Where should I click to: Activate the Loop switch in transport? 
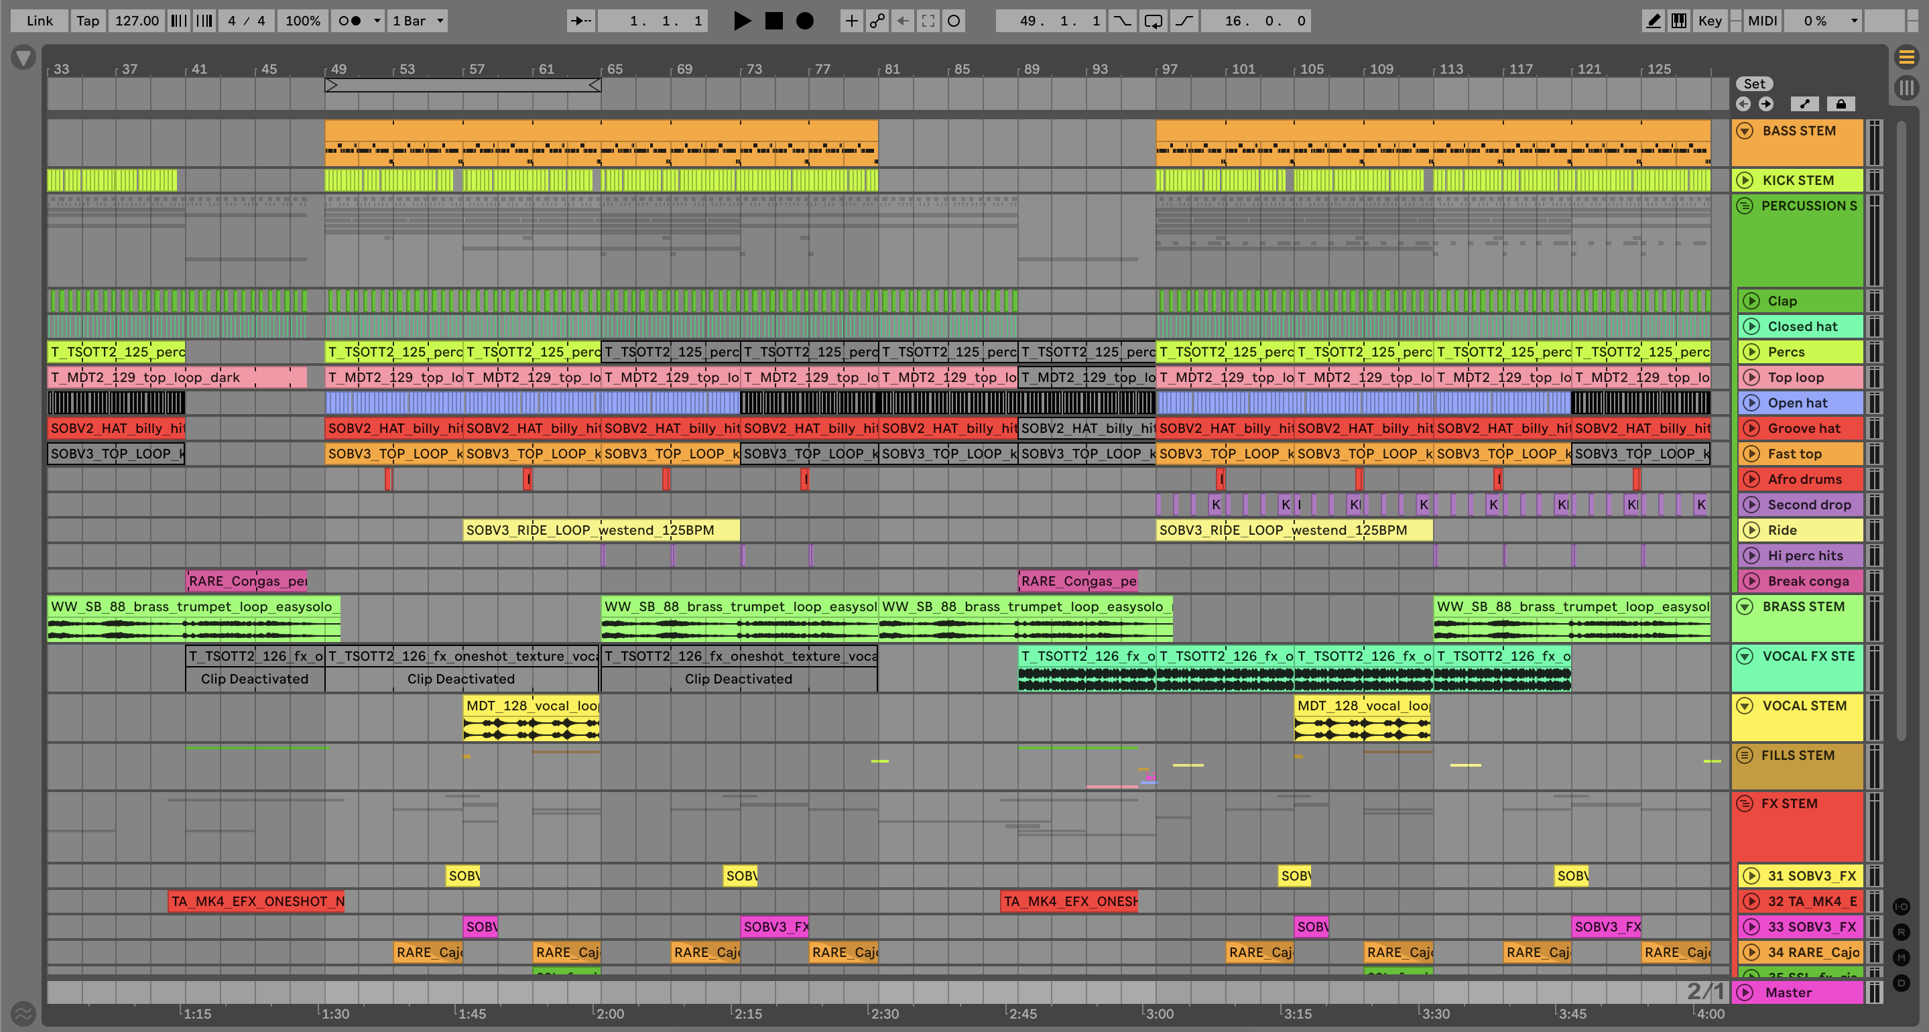[1154, 21]
